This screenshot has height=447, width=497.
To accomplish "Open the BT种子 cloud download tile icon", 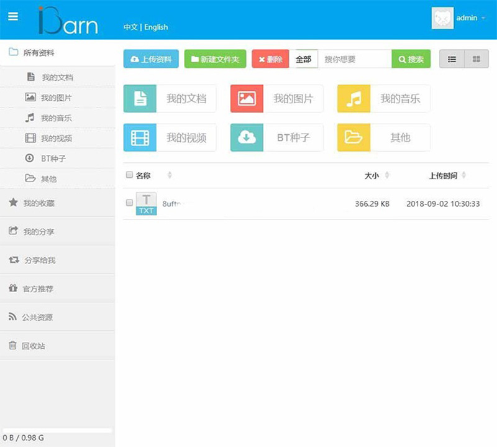I will click(247, 137).
